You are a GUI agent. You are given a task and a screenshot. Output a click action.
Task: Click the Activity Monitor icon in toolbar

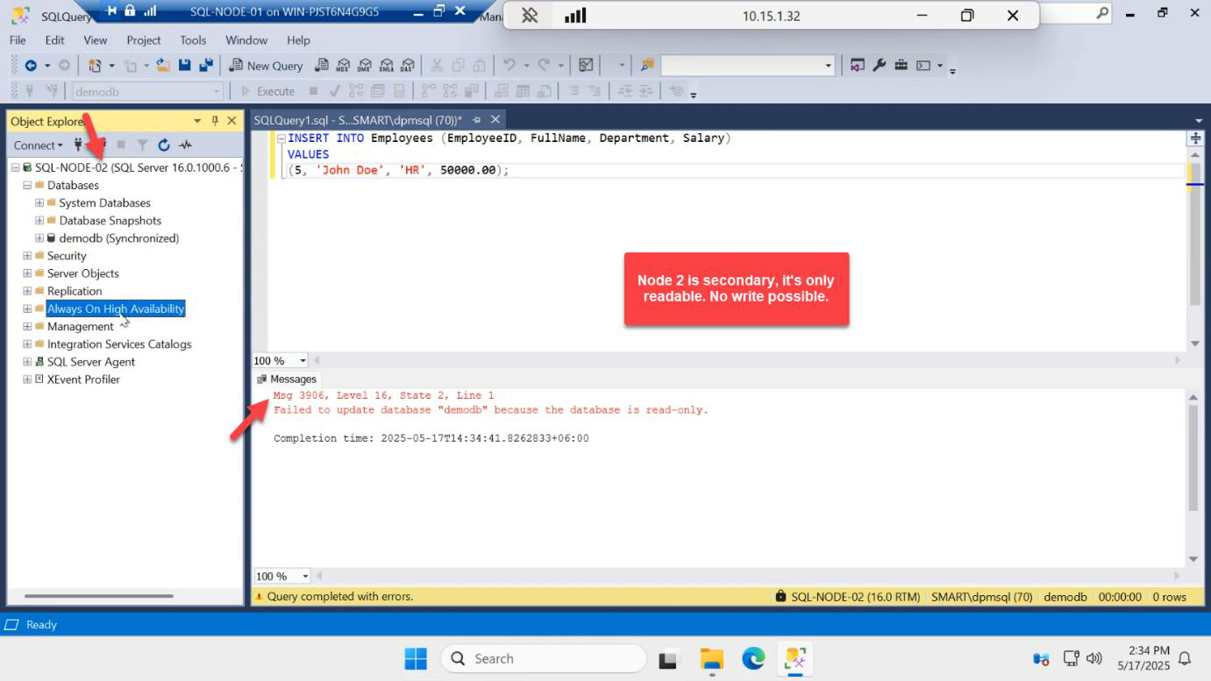[x=586, y=66]
